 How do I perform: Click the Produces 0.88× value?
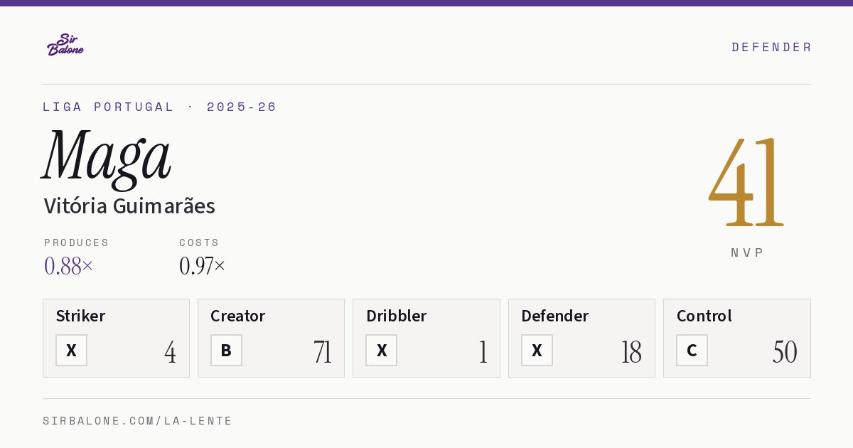(x=68, y=266)
